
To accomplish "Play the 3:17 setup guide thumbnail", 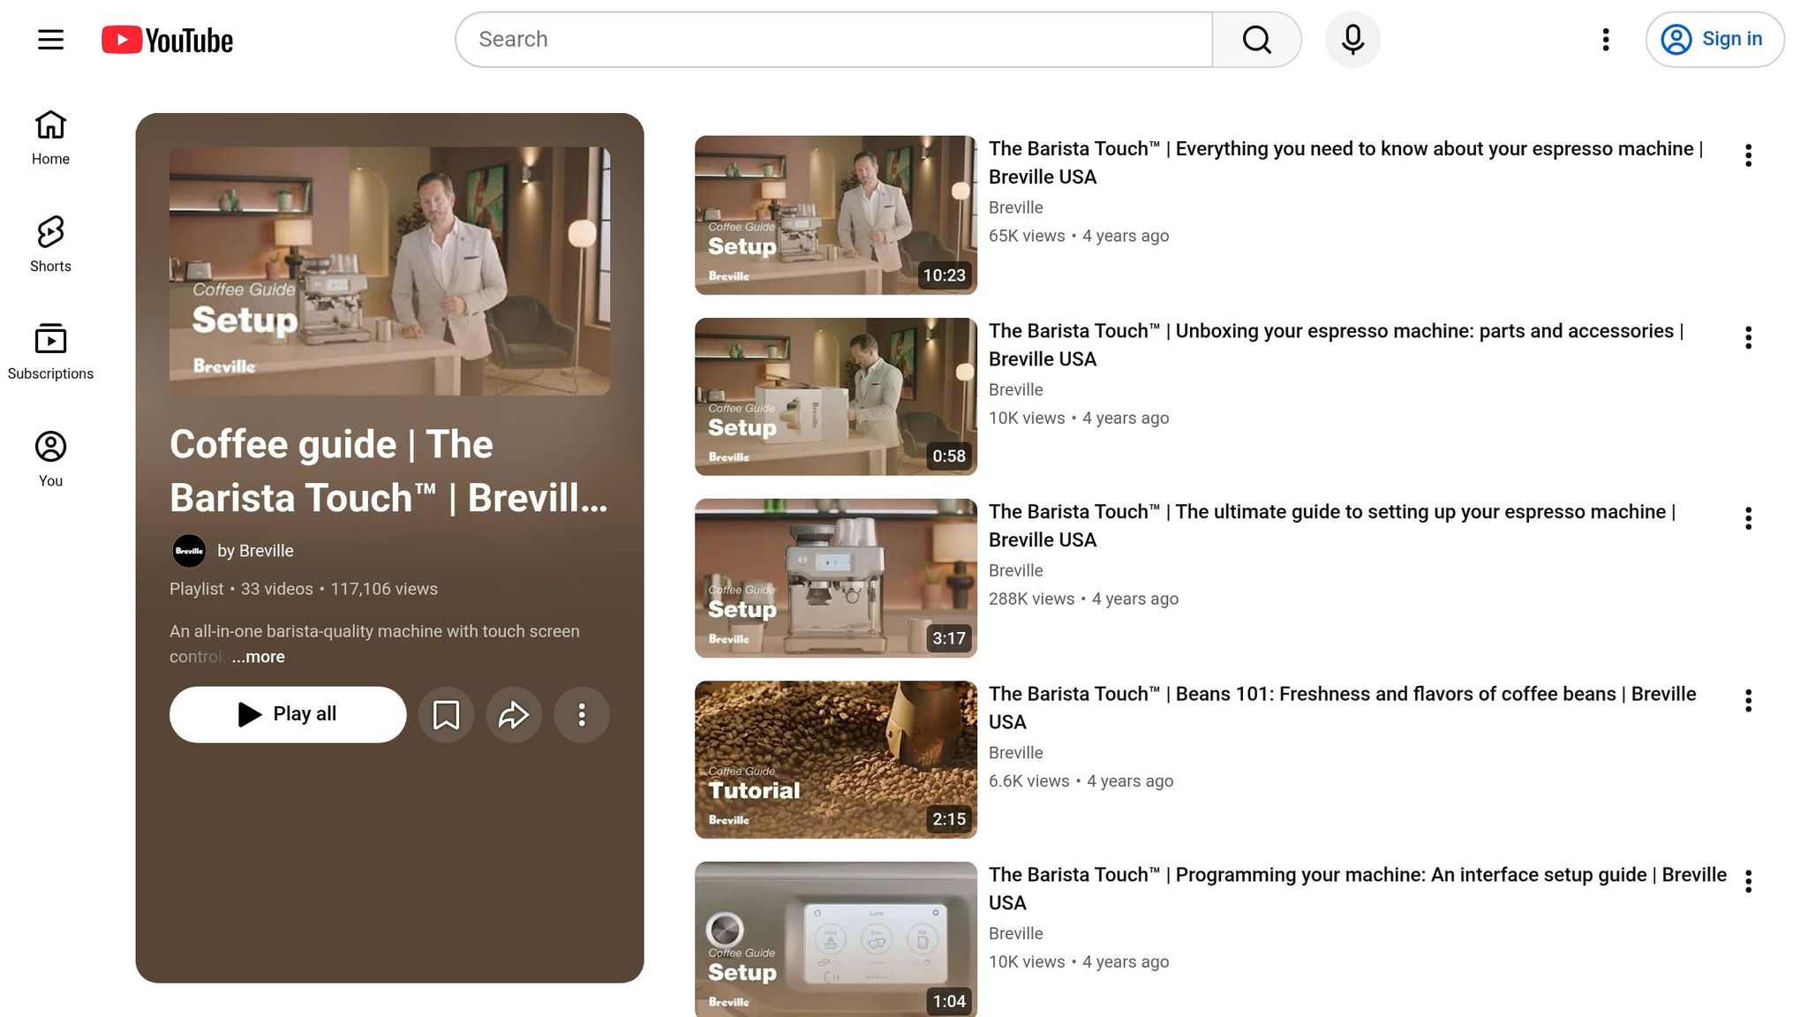I will click(x=836, y=578).
